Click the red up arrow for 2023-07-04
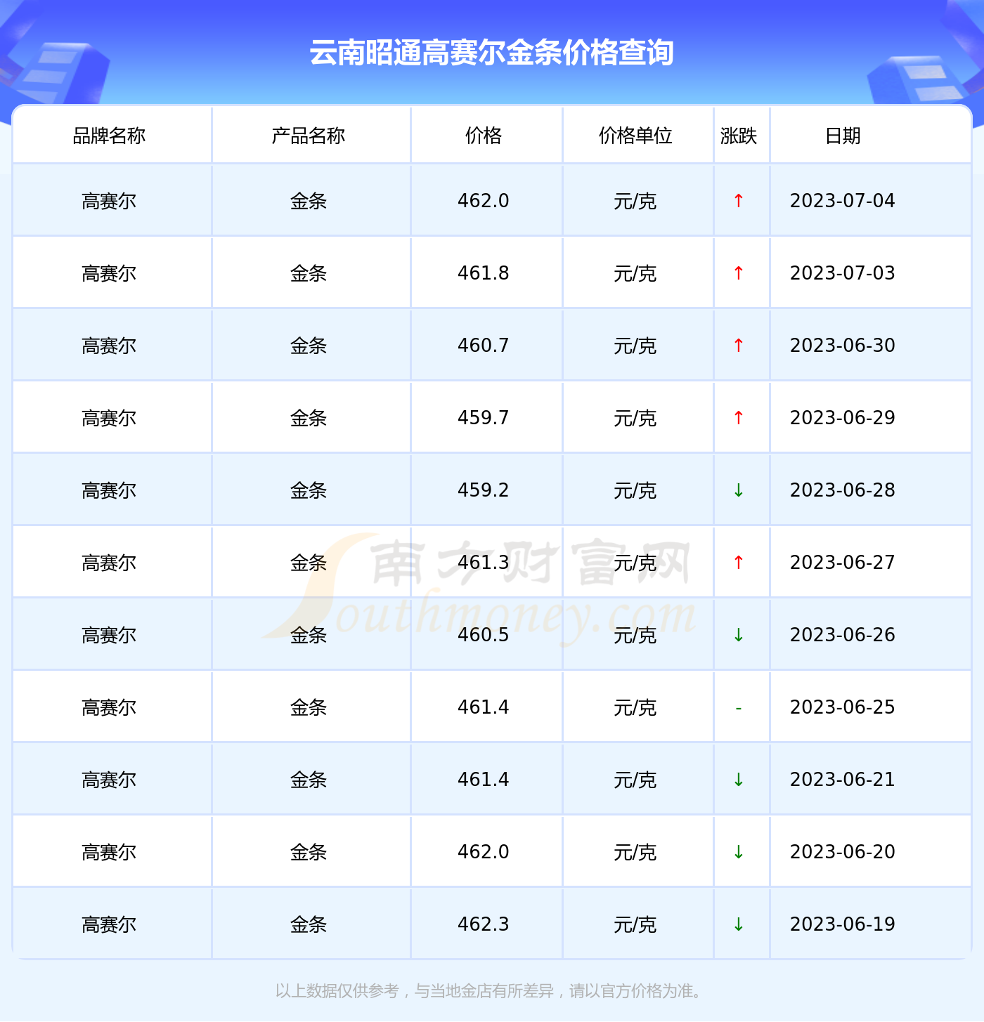The height and width of the screenshot is (1022, 984). click(738, 201)
